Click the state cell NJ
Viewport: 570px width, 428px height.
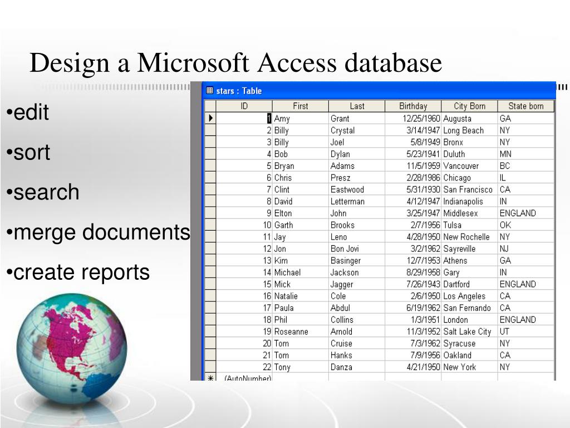tap(526, 249)
